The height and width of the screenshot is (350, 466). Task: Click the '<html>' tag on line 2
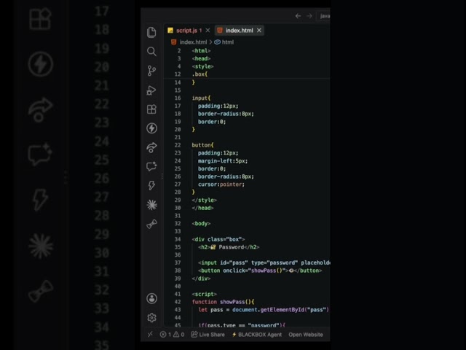coord(201,50)
